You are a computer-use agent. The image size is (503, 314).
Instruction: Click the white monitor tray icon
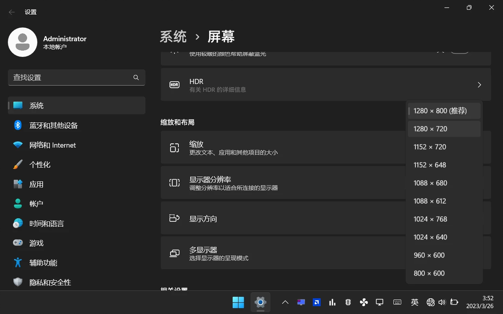click(379, 302)
